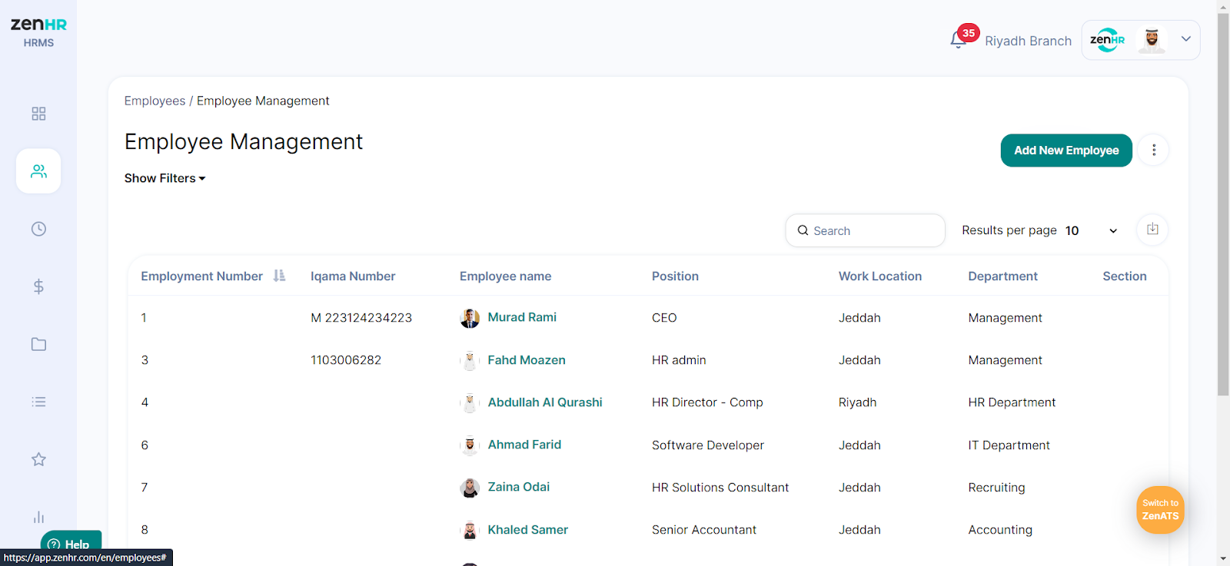
Task: Click Iqama number M 223124234223
Action: click(361, 318)
